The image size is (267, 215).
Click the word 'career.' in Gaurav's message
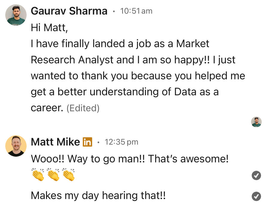click(47, 108)
